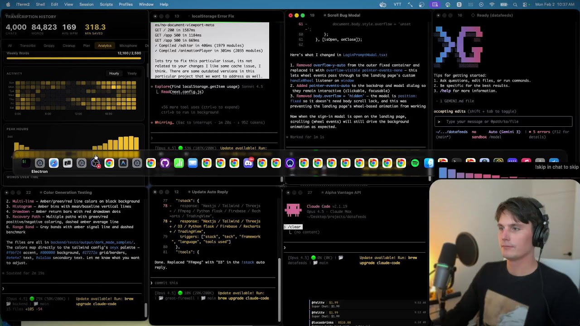The width and height of the screenshot is (580, 326).
Task: Click the colorful Gemini ASCII logo
Action: [459, 47]
